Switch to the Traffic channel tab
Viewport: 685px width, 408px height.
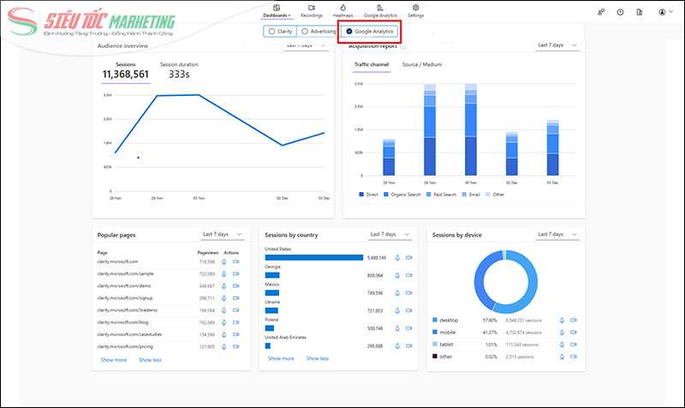[372, 65]
